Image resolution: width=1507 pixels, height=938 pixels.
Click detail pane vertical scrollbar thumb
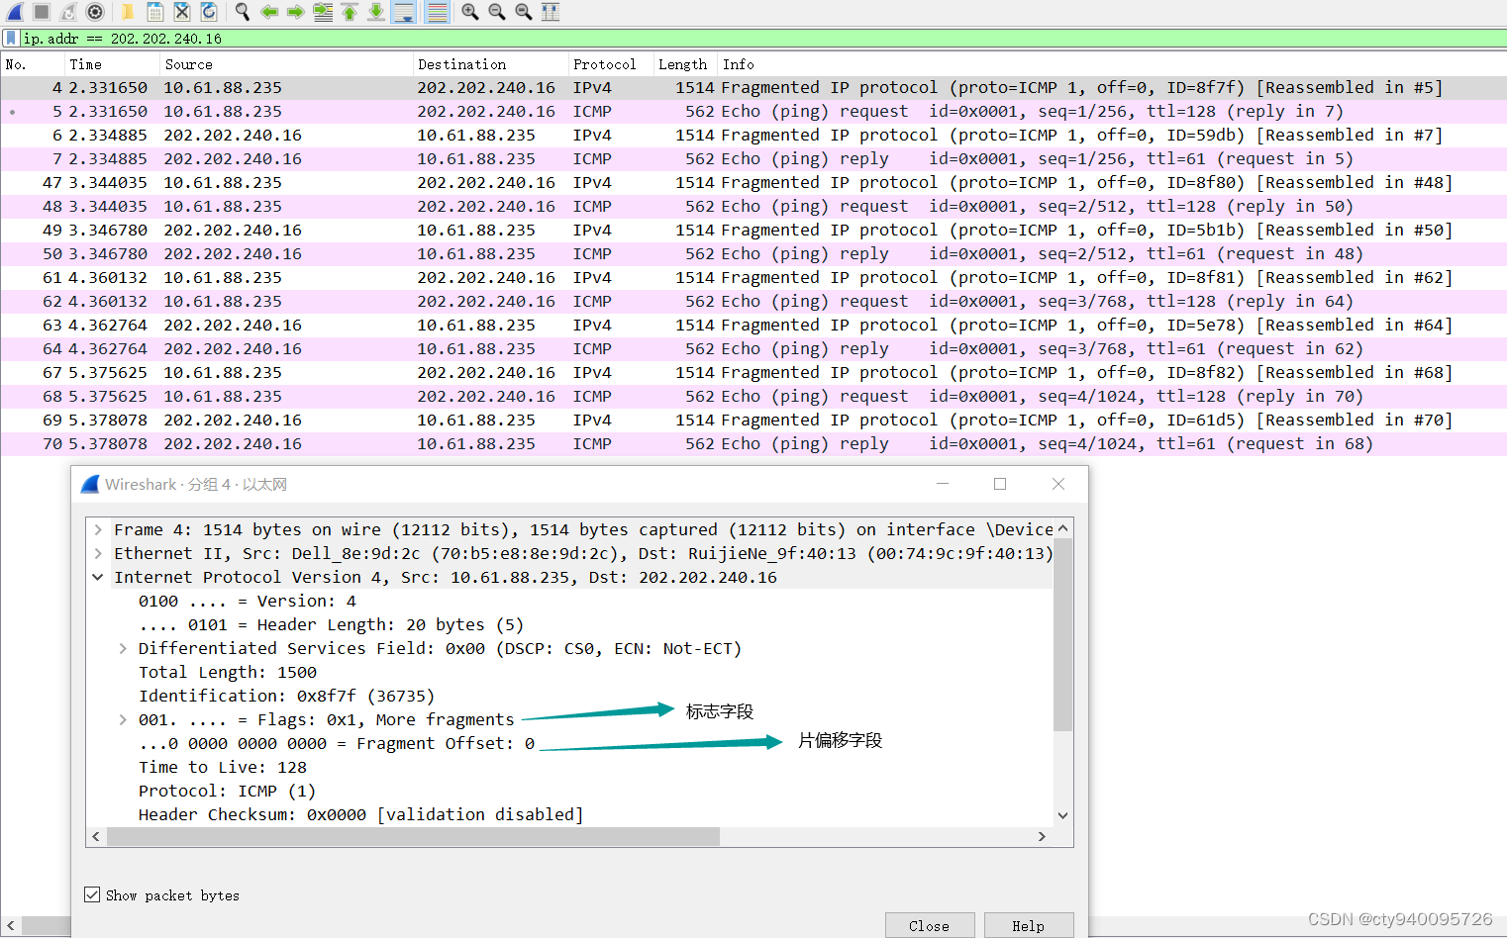coord(1062,634)
